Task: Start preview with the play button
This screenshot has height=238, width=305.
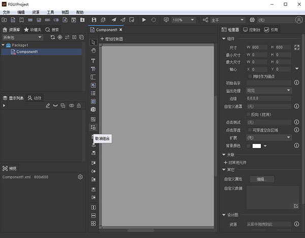Action: (144, 20)
